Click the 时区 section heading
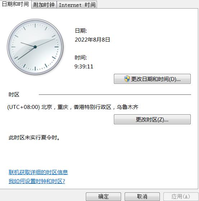 tap(14, 95)
